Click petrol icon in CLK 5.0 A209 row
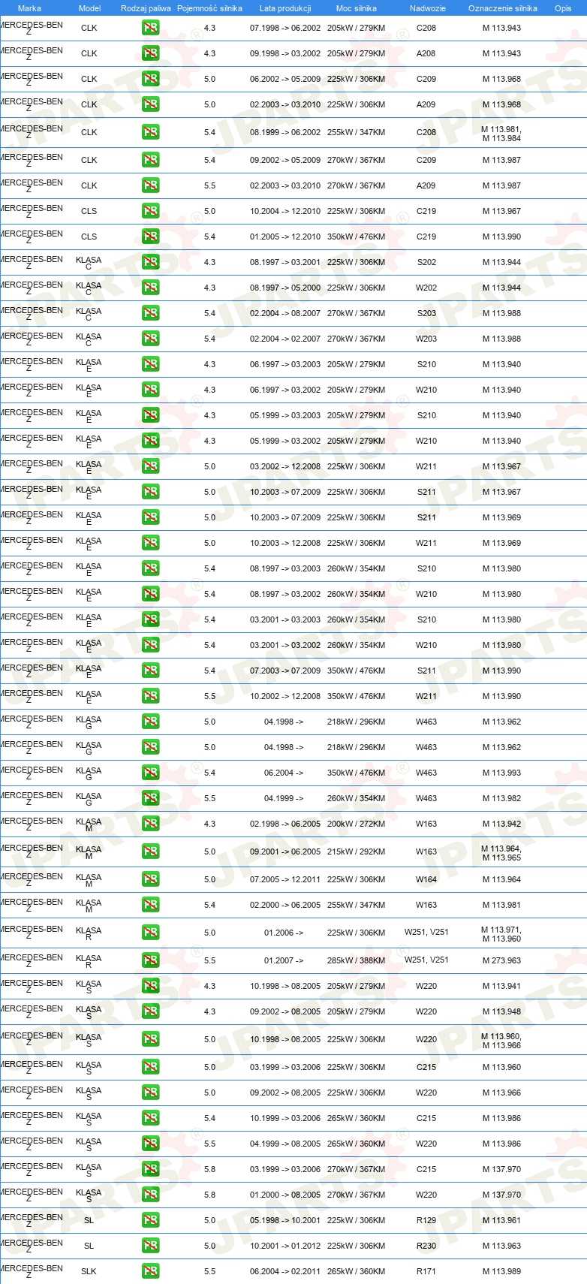 click(x=150, y=104)
